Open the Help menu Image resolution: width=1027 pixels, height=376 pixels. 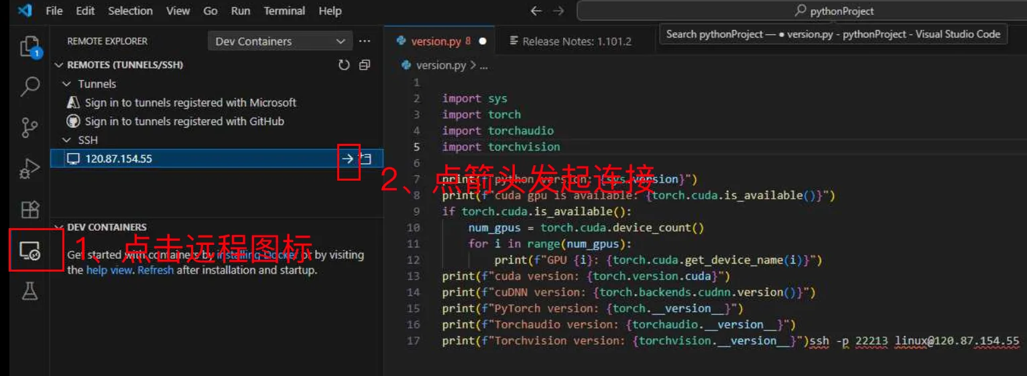[330, 11]
